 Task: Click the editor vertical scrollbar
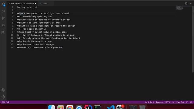point(193,39)
